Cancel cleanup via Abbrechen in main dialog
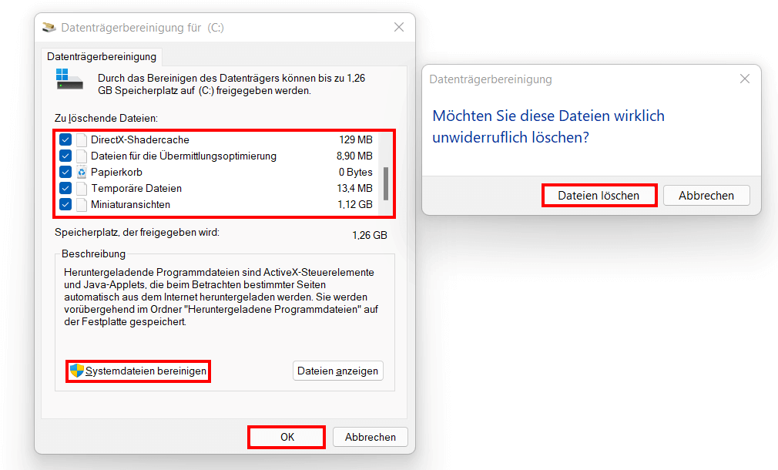The height and width of the screenshot is (470, 778). (371, 437)
